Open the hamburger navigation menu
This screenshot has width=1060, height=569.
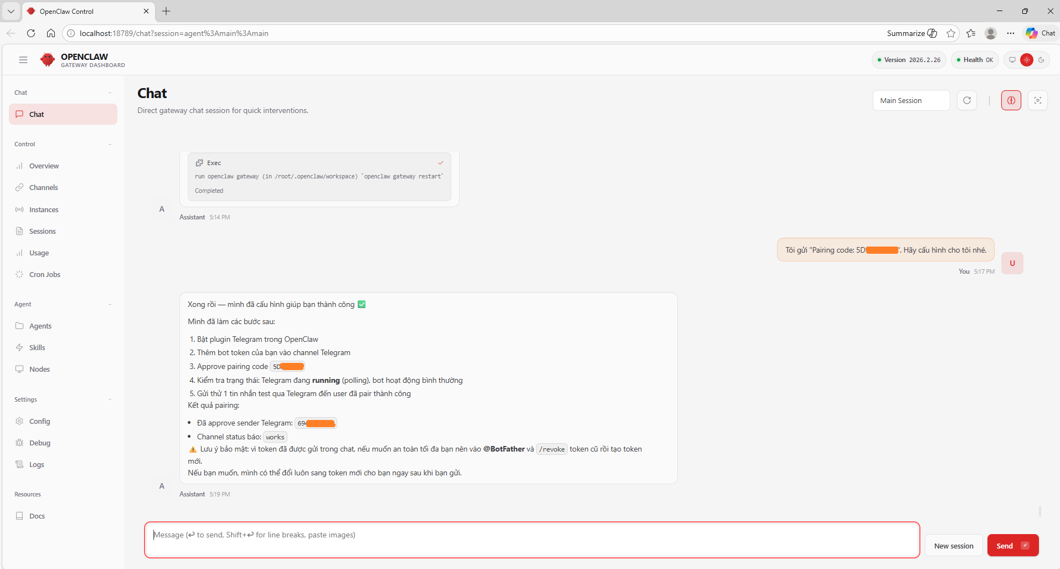23,60
